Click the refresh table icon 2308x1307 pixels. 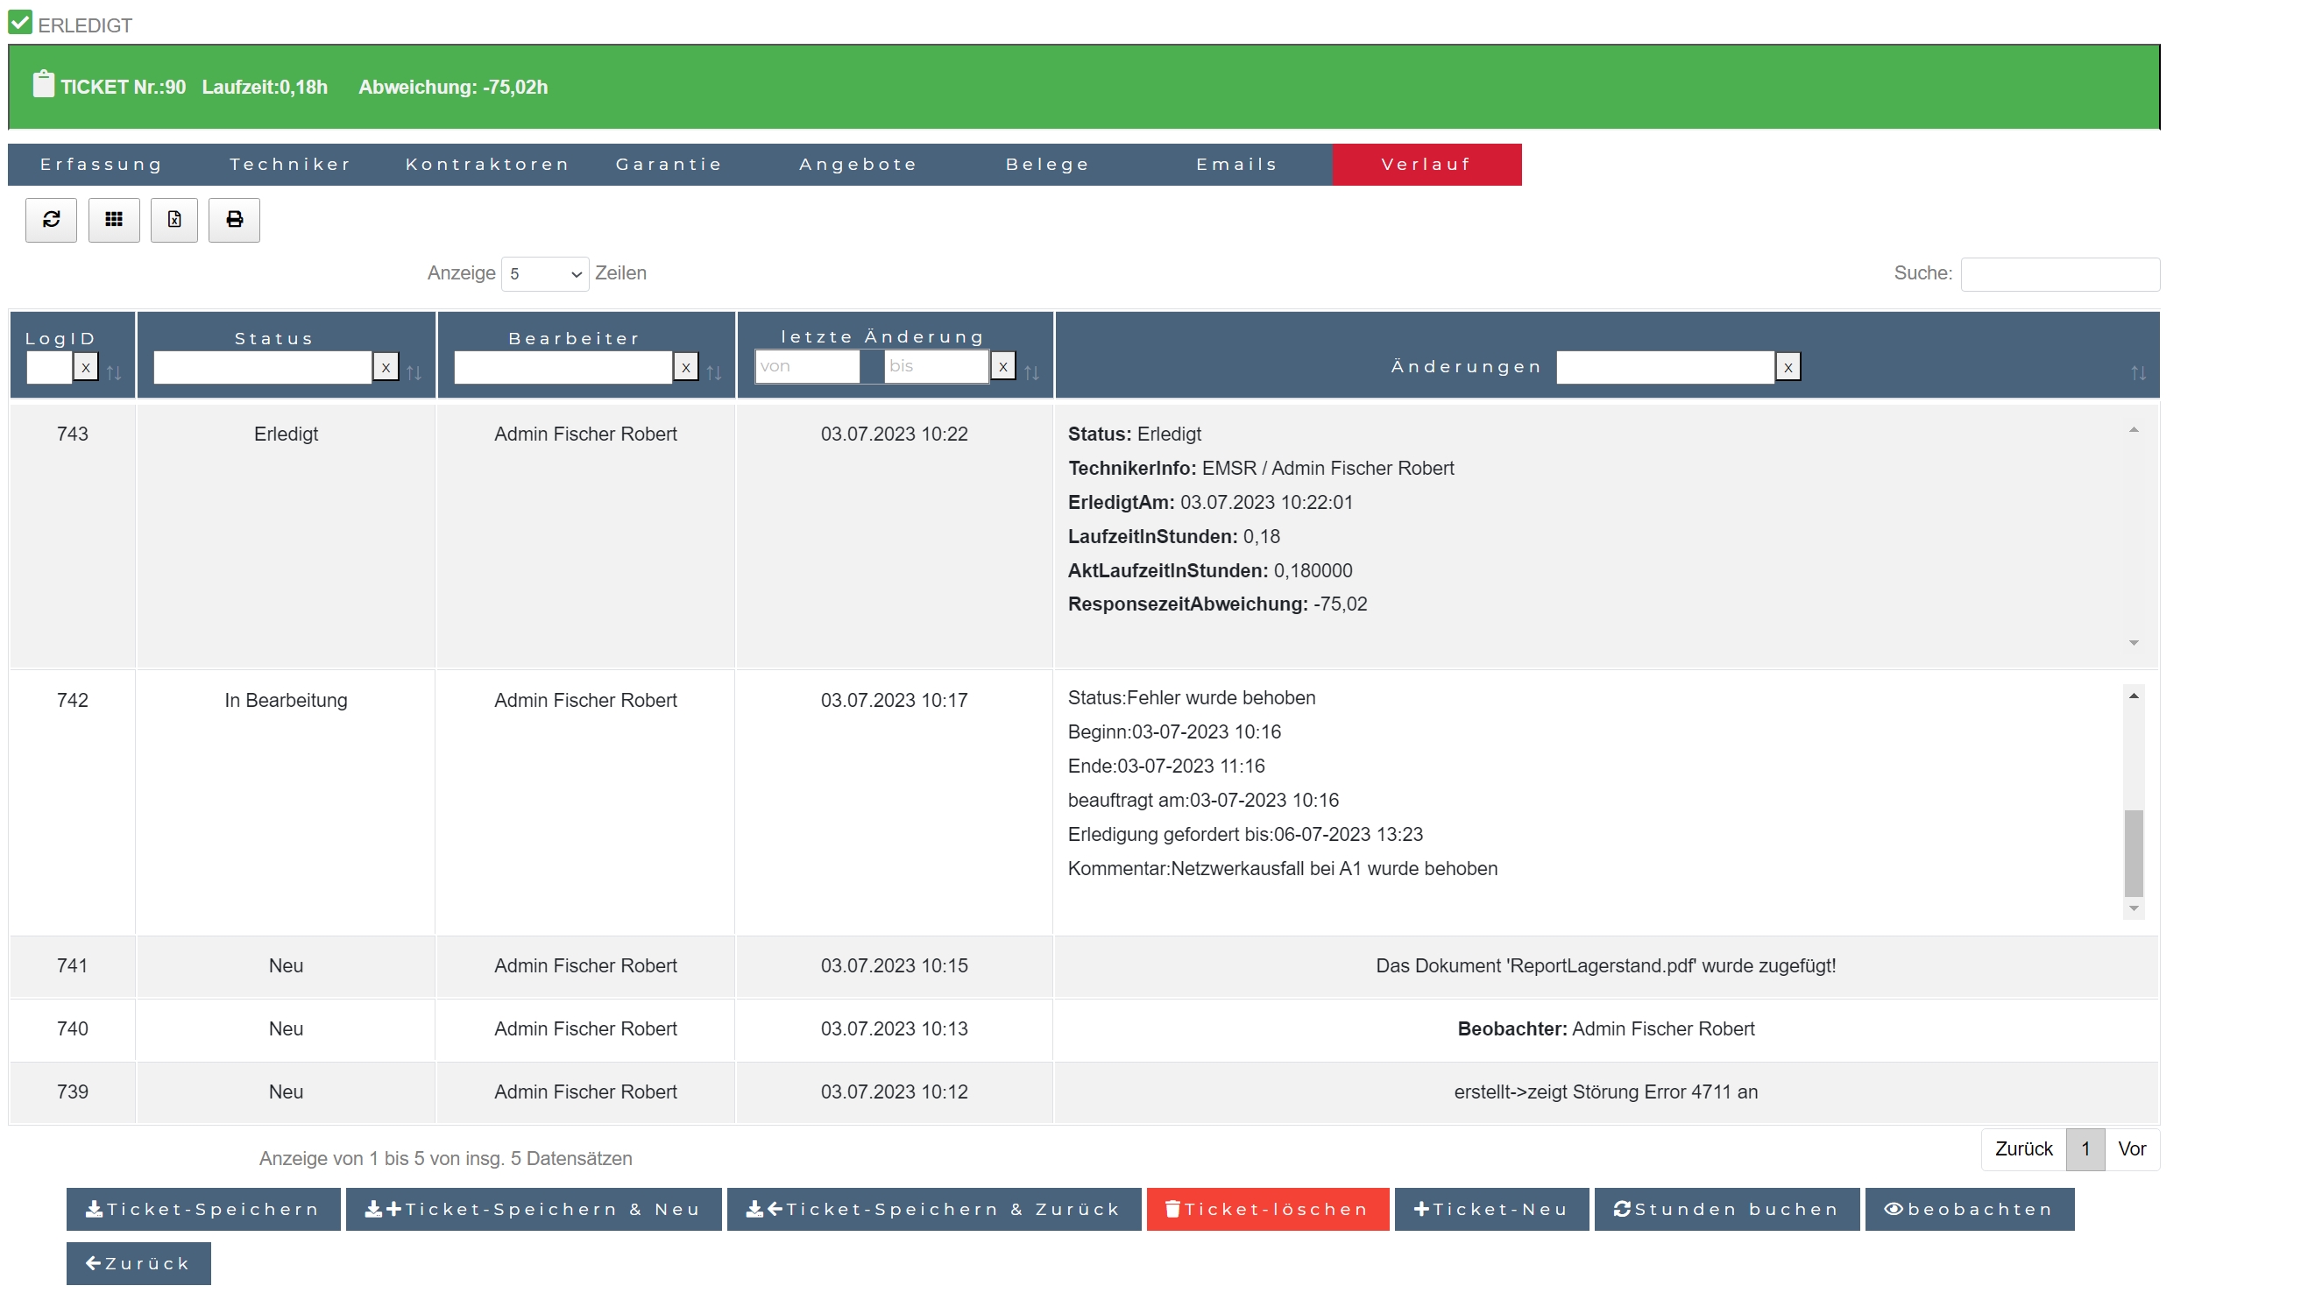(x=51, y=220)
